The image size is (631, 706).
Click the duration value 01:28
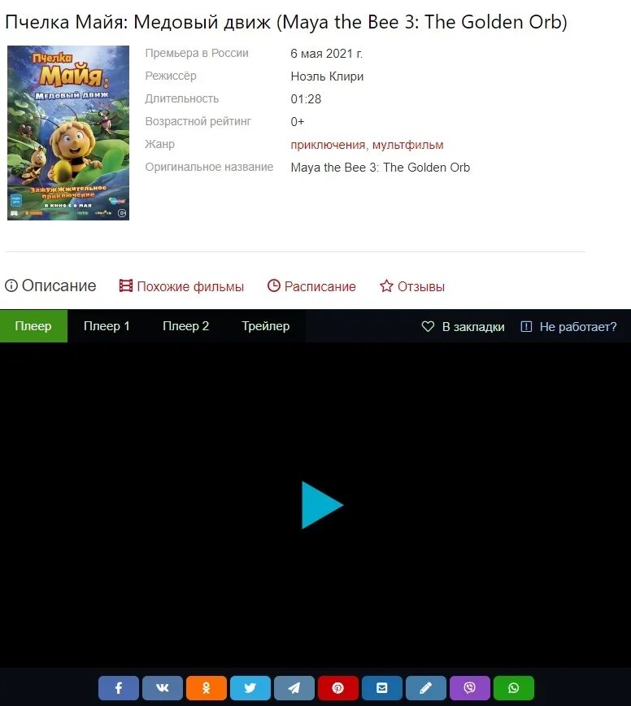pos(306,99)
